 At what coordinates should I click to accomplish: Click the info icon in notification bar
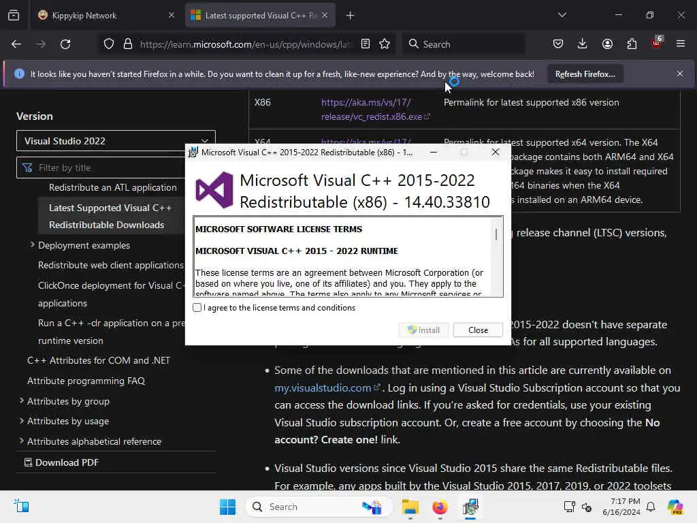[x=19, y=74]
